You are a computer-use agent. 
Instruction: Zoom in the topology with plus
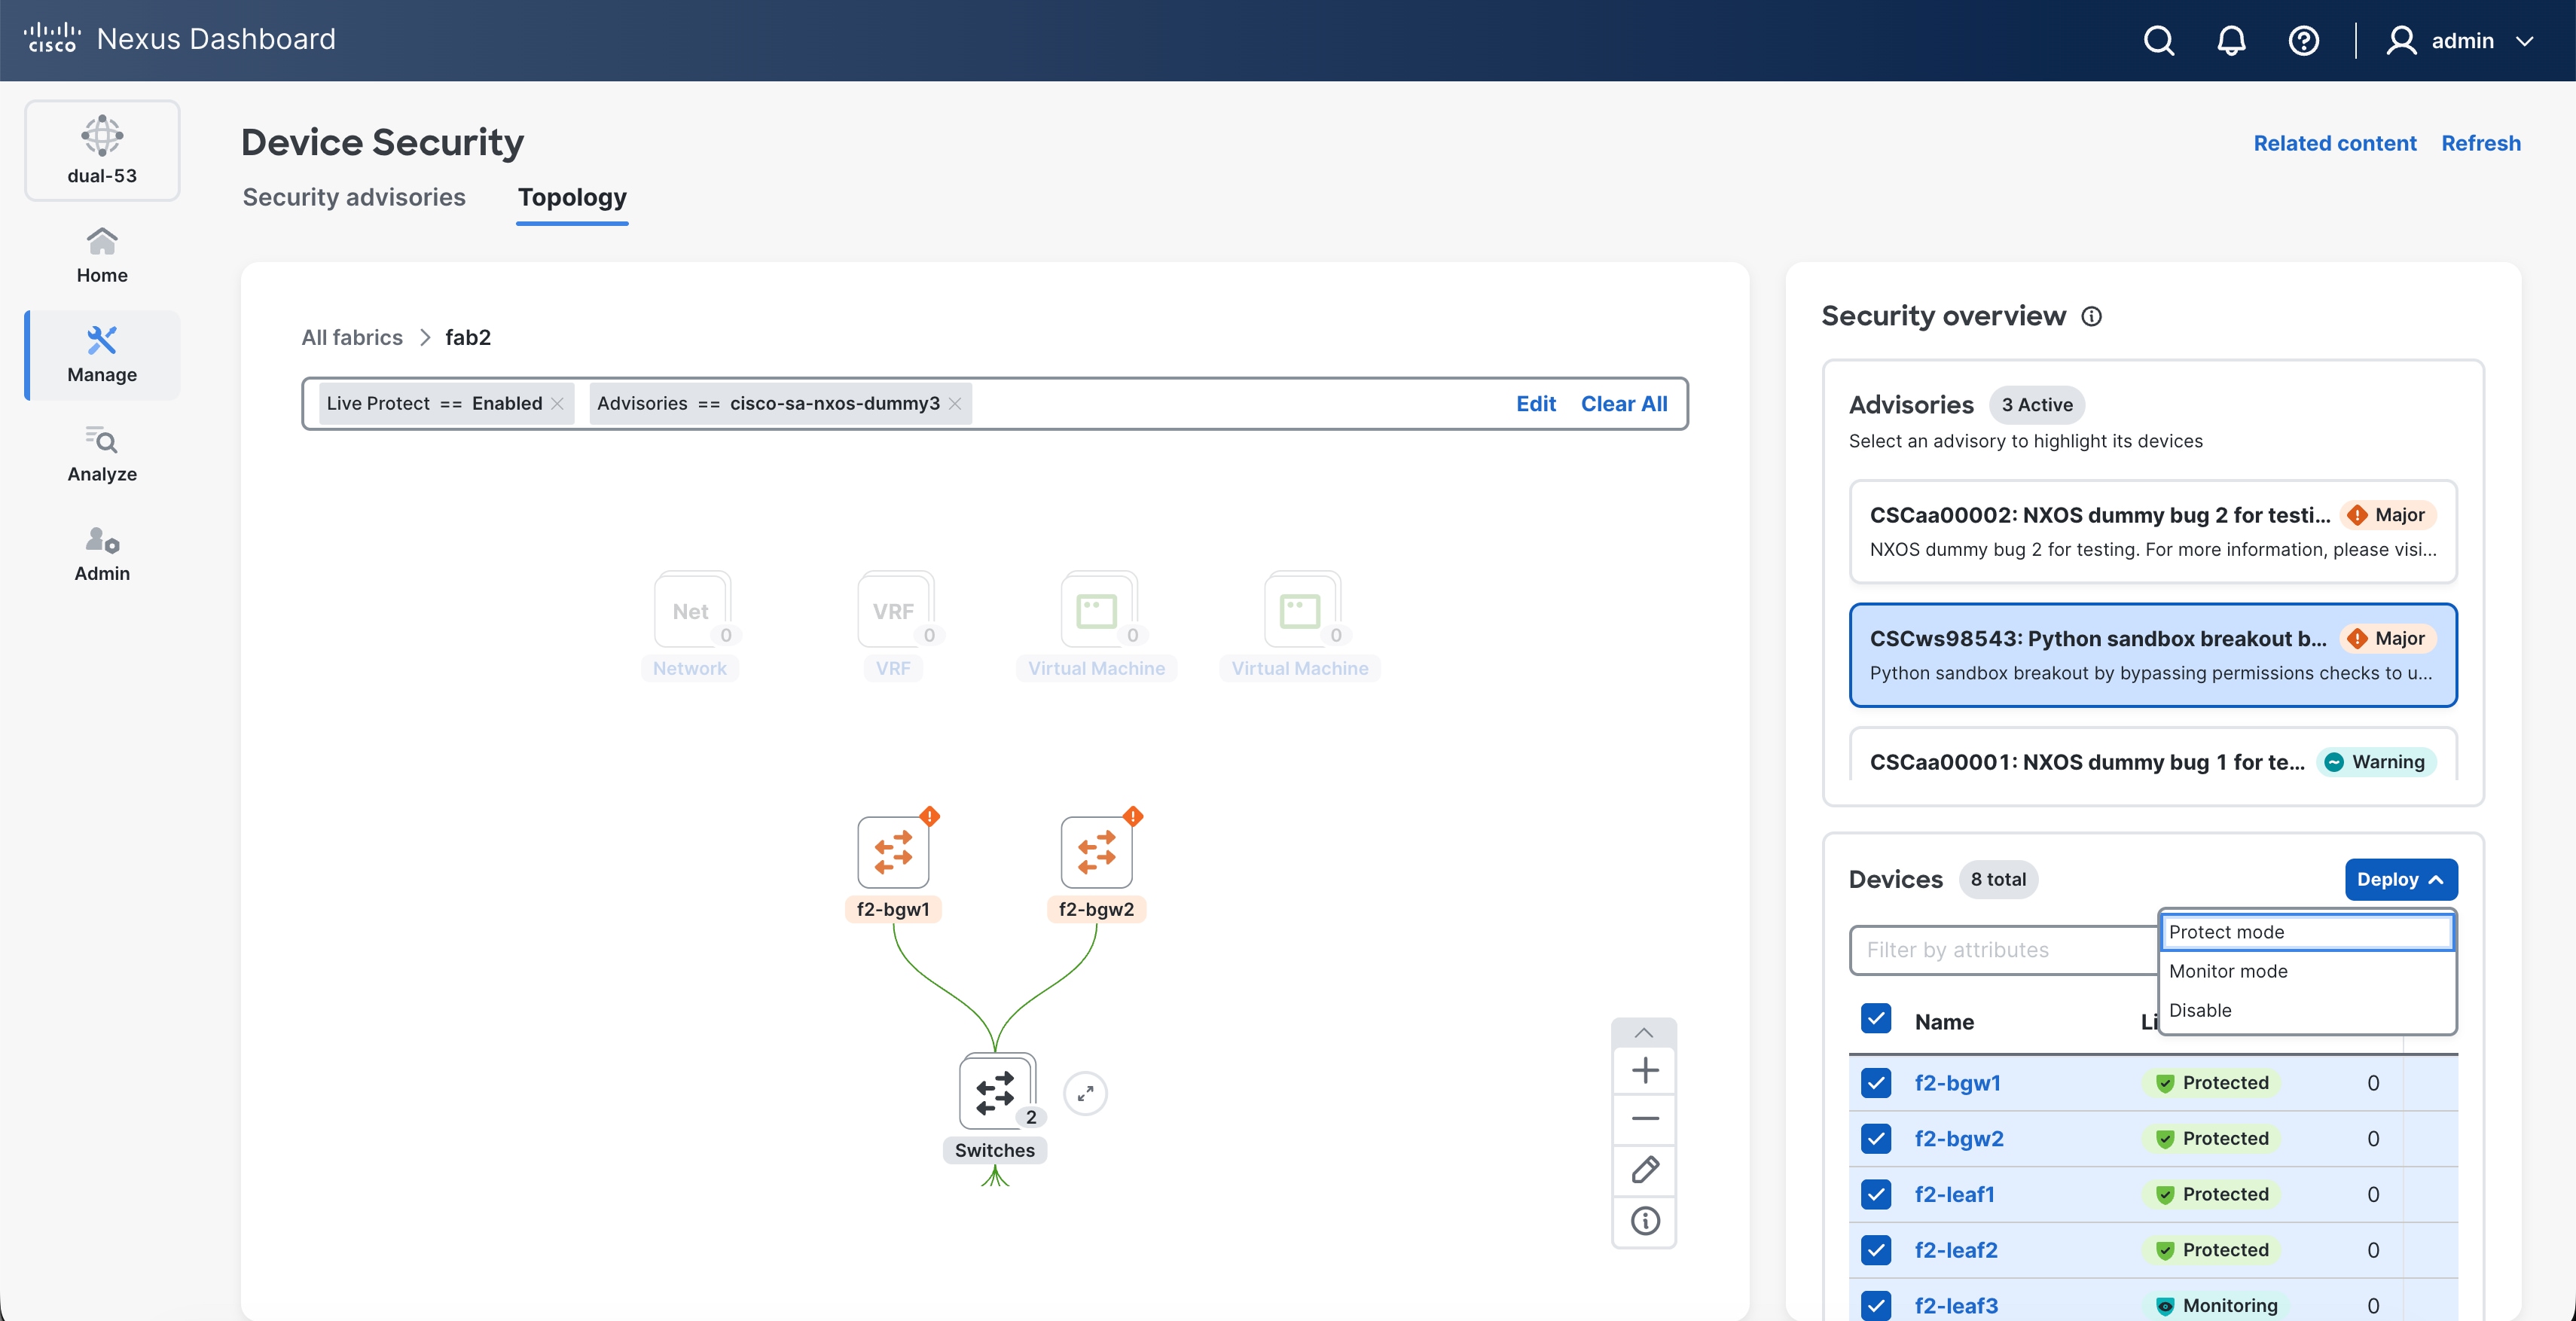pos(1644,1070)
